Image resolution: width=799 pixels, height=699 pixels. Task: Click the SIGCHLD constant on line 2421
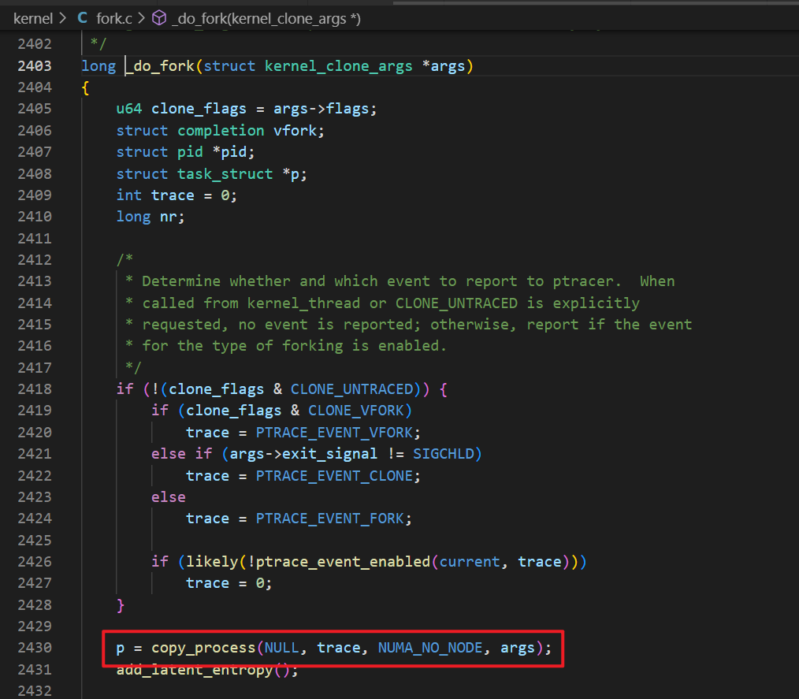[444, 454]
